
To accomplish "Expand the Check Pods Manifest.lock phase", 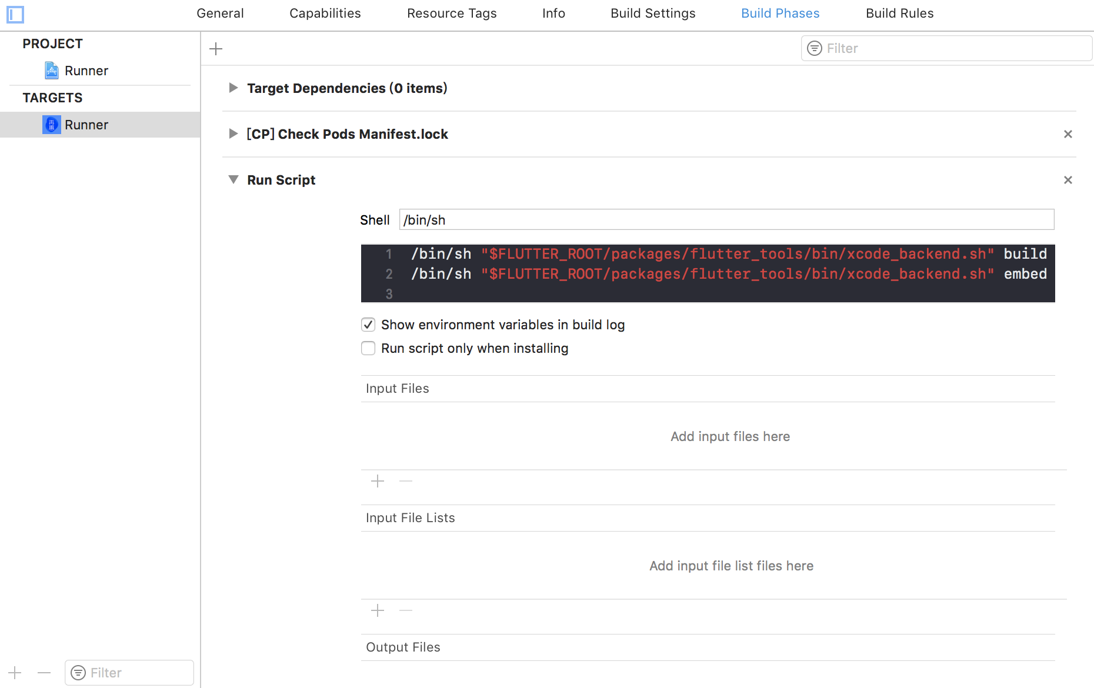I will click(x=234, y=133).
